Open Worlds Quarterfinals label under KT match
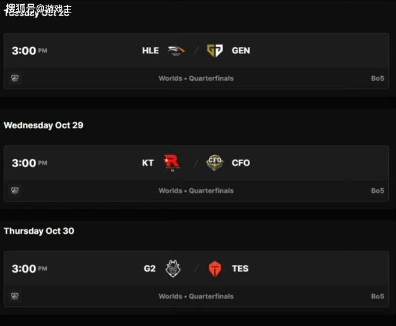Viewport: 396px width, 326px height. (196, 191)
